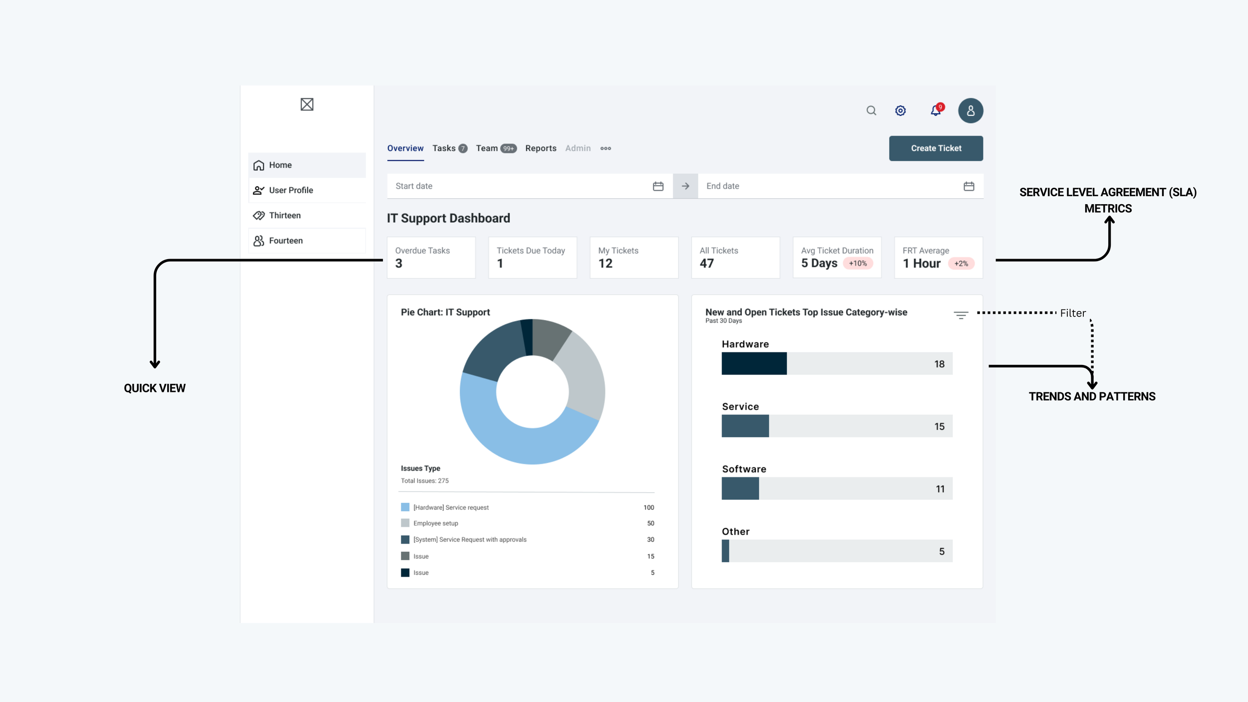Click Hardware Service request legend swatch
This screenshot has width=1248, height=702.
coord(405,507)
